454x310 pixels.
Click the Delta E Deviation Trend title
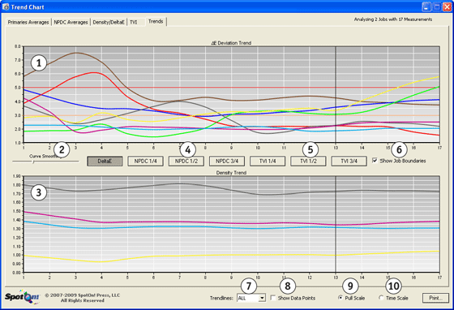pos(231,43)
